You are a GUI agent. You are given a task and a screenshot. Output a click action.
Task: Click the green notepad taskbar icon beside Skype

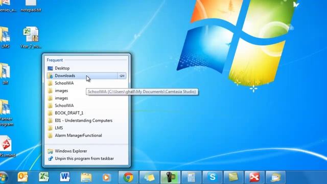tap(233, 177)
